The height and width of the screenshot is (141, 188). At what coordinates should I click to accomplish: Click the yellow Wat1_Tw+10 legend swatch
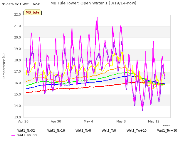point(122,131)
